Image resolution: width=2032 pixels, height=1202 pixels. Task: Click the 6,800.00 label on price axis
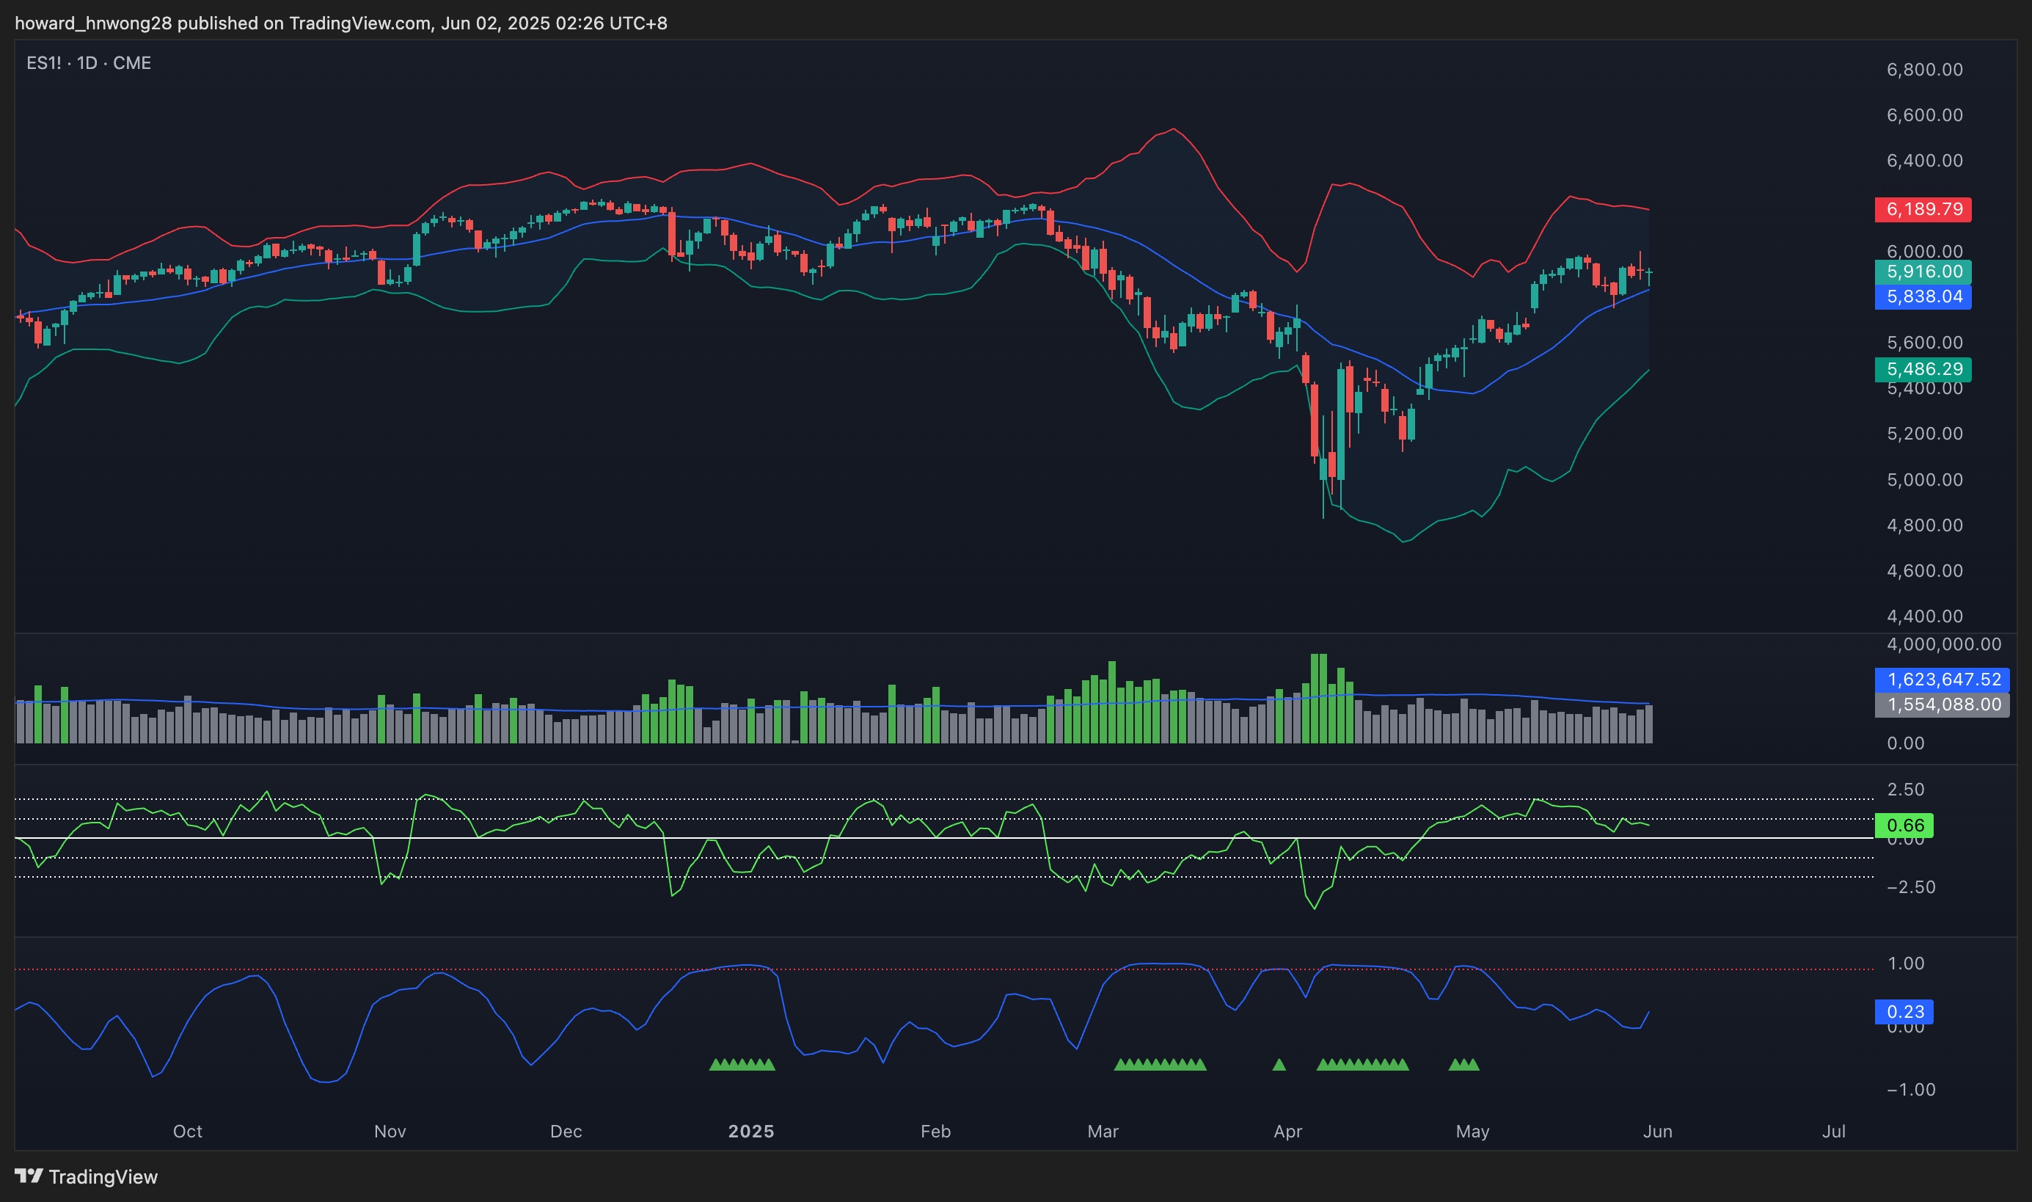[x=1924, y=70]
